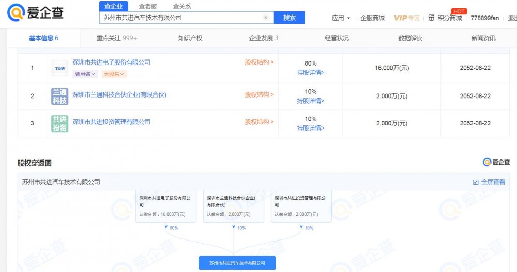
Task: Select 深圳市兰通科技合伙企业 node in chart
Action: tap(234, 206)
